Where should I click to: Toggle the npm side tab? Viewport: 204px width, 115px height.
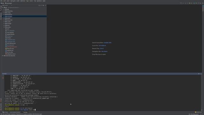coord(1,100)
